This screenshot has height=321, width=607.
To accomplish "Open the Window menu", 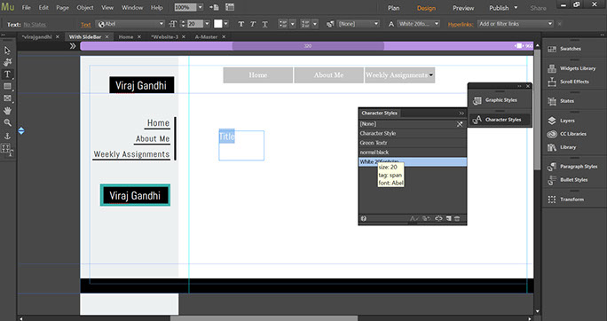I will click(x=132, y=7).
